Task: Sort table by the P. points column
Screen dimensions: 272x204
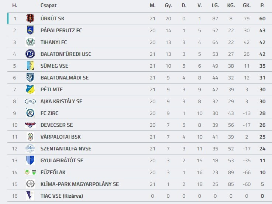Action: click(262, 6)
